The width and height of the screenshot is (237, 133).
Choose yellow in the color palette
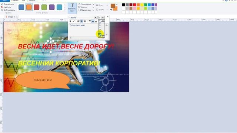tap(142, 5)
